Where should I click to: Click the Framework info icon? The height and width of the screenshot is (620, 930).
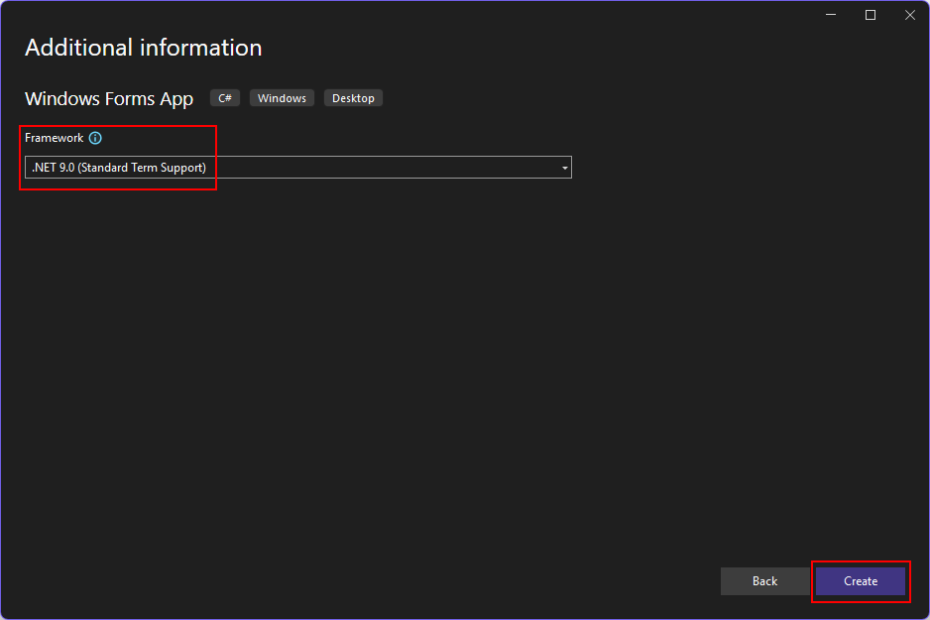click(x=95, y=138)
